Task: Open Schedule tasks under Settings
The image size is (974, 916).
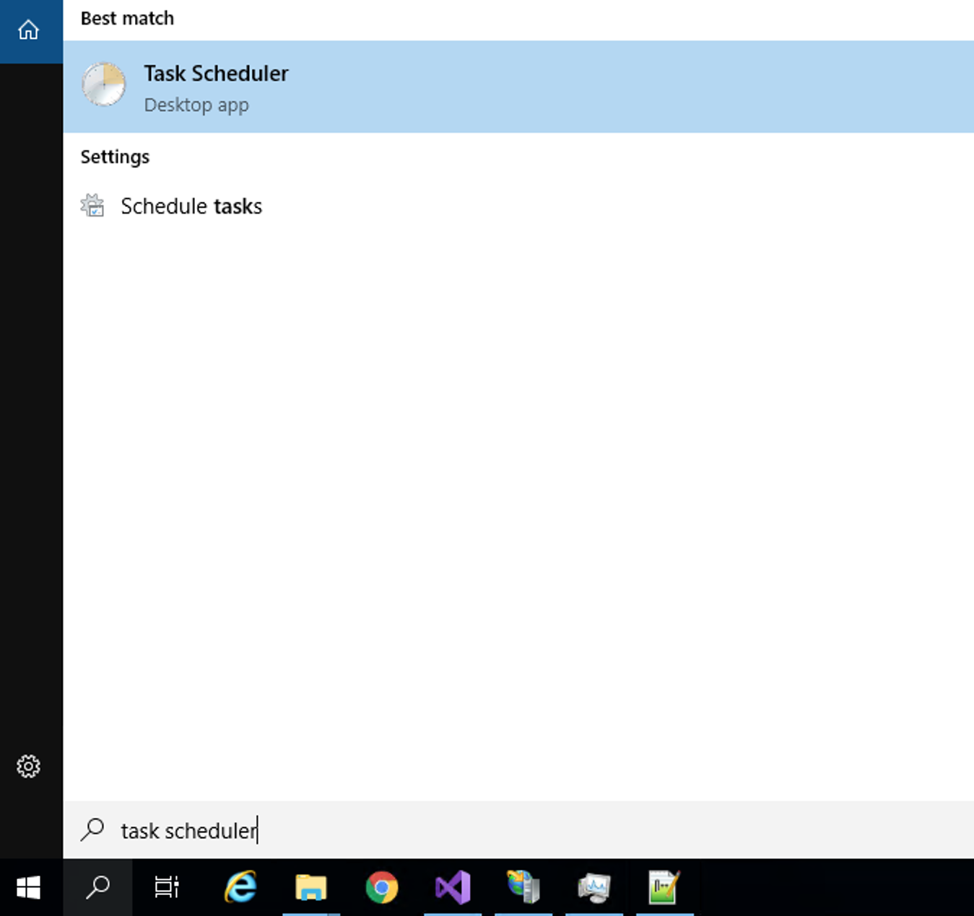Action: click(191, 206)
